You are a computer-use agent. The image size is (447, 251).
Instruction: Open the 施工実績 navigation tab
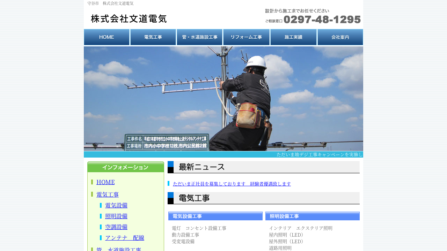[x=293, y=37]
